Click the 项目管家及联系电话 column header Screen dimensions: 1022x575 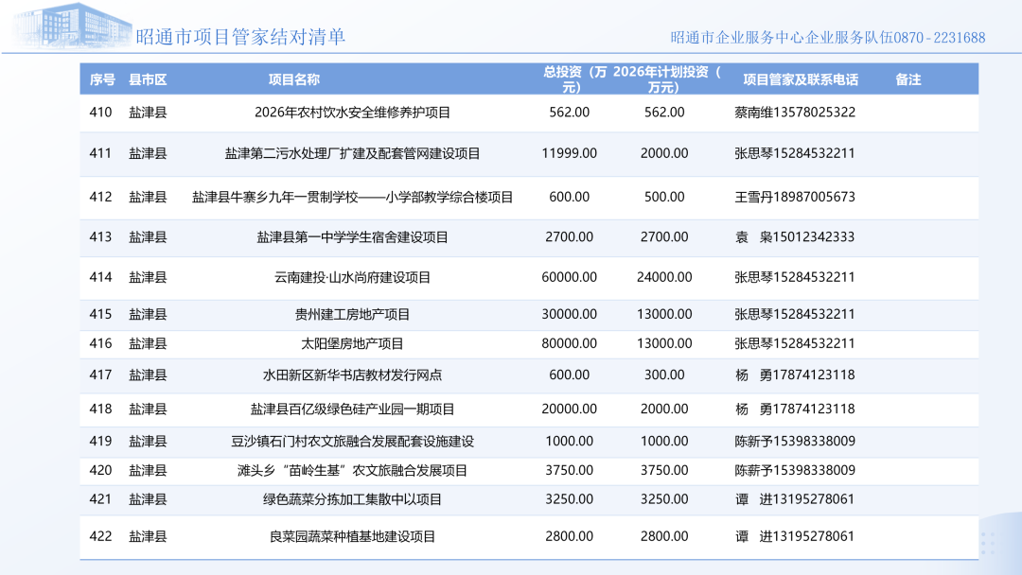click(x=801, y=79)
